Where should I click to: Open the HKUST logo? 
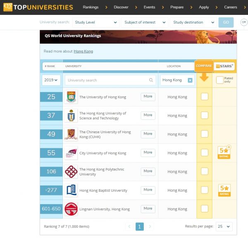71,115
